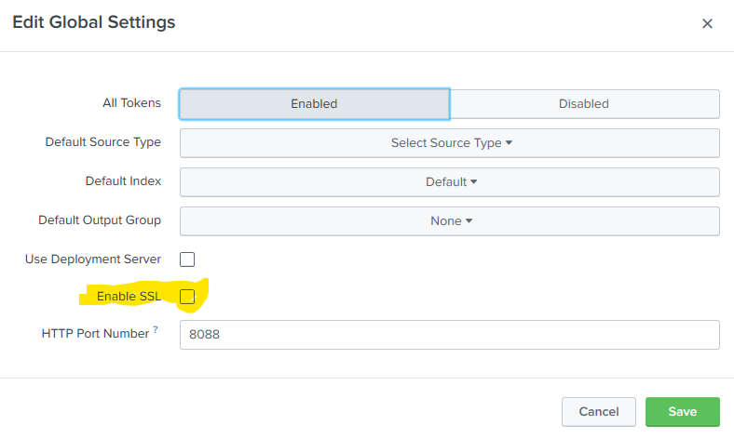Focus the HTTP Port Number field showing 8088

pos(449,335)
